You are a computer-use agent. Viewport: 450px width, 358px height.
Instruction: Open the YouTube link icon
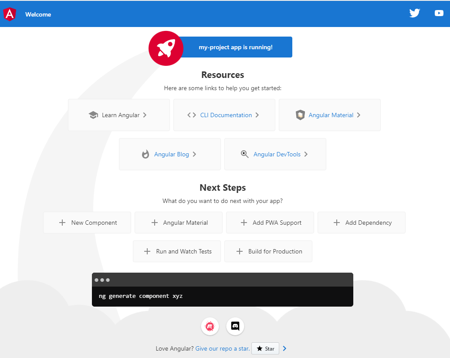pyautogui.click(x=439, y=13)
